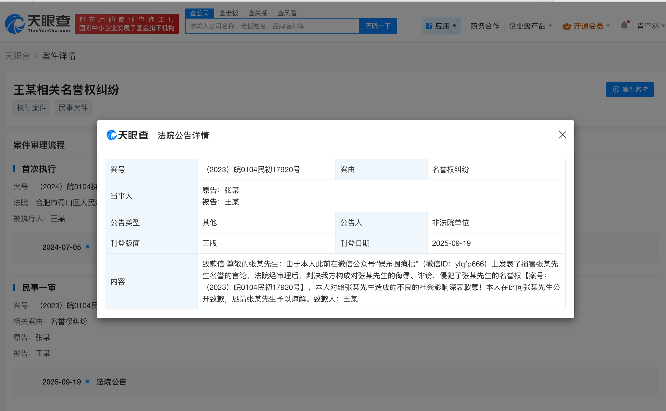The image size is (666, 411).
Task: Click the 天眼一下 search button
Action: click(x=378, y=26)
